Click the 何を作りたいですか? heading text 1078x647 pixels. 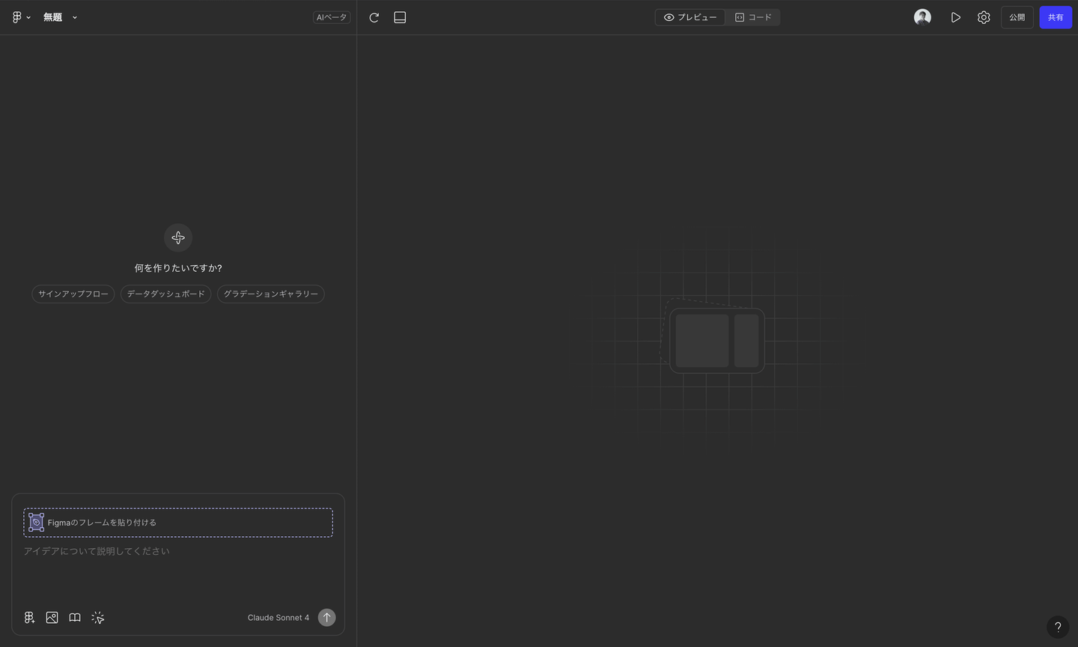178,268
